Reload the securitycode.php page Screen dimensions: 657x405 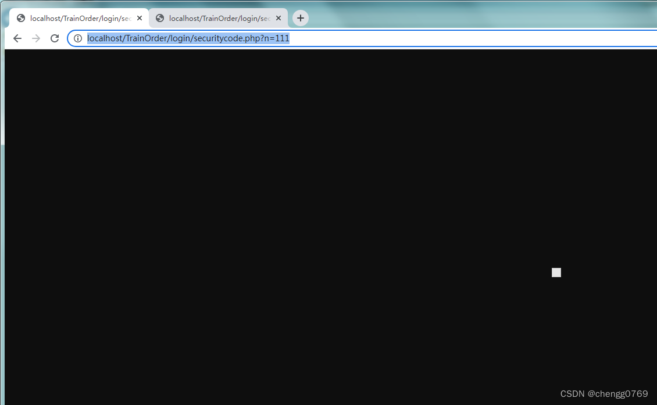(55, 38)
